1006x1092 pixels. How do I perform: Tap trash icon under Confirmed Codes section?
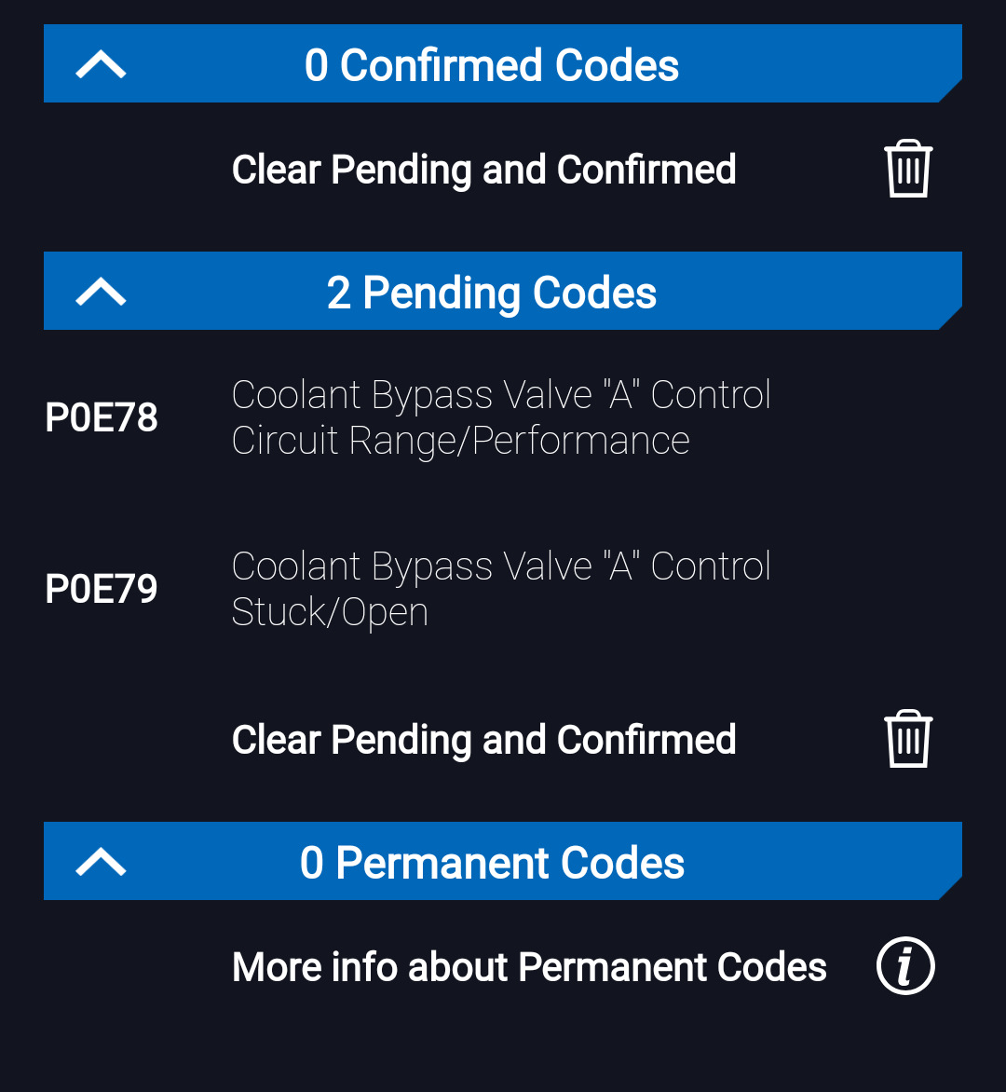tap(908, 170)
